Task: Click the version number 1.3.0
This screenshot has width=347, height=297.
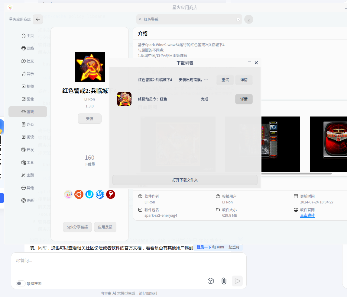Action: [x=90, y=106]
